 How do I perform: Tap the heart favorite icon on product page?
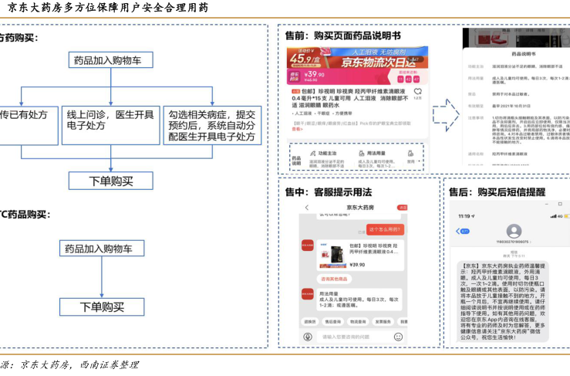pyautogui.click(x=417, y=91)
